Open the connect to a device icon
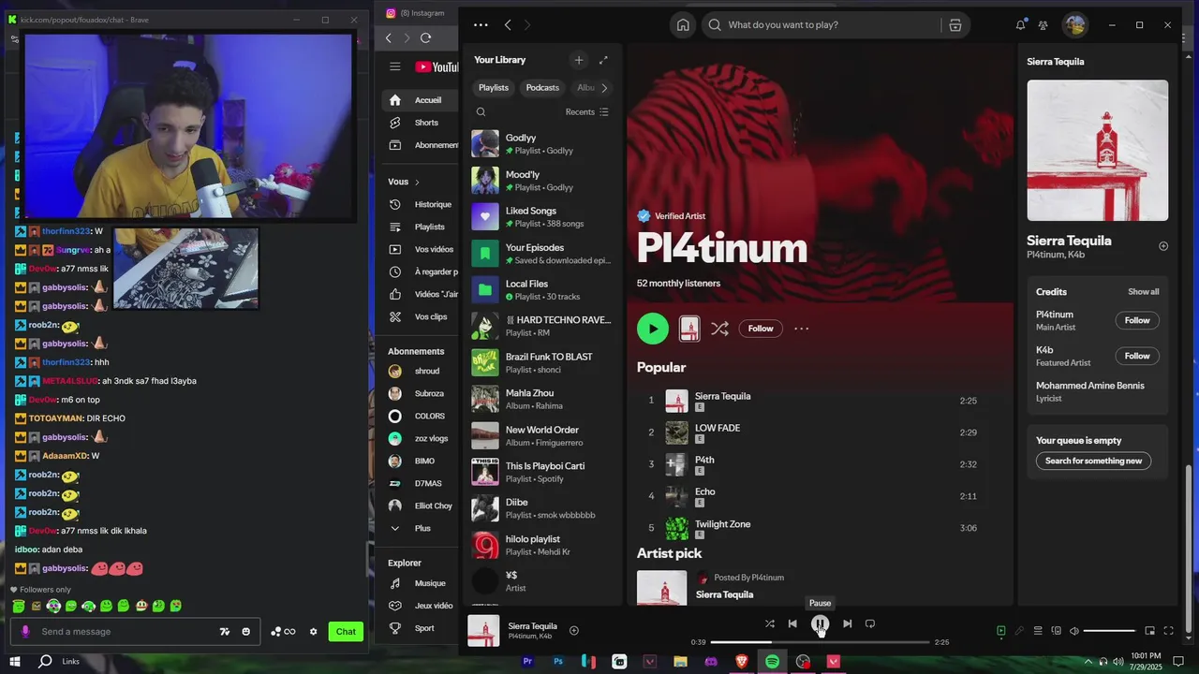 pyautogui.click(x=1056, y=631)
